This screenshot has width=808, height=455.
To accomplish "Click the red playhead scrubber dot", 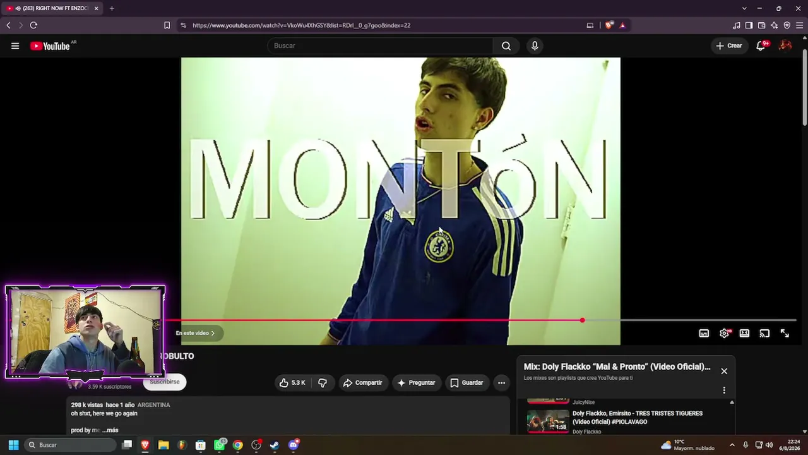I will (582, 320).
